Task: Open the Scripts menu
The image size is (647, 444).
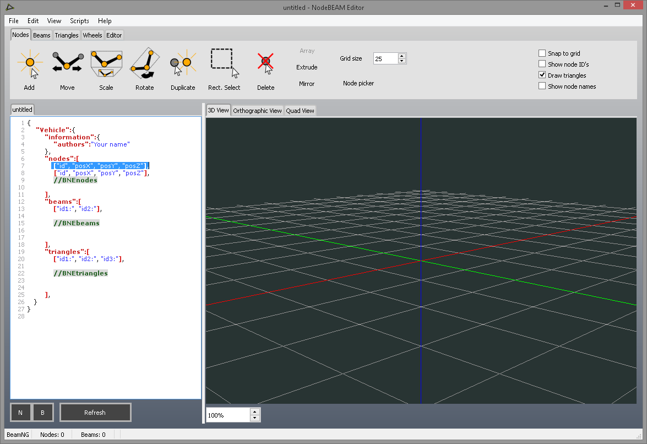Action: click(79, 20)
